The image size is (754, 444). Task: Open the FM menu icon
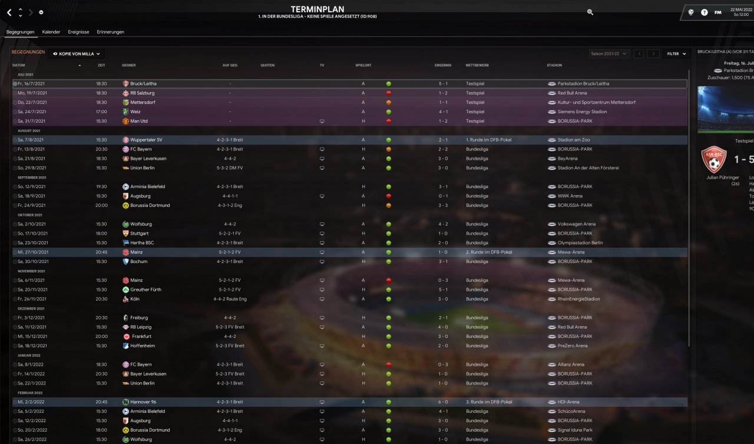click(718, 12)
